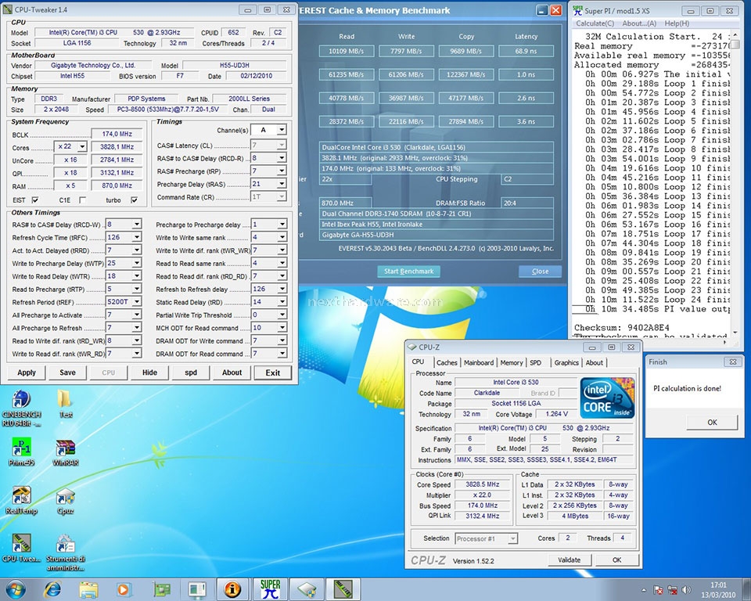Switch to CPU-Z Mainboard tab
Screen dimensions: 751x601
(479, 363)
